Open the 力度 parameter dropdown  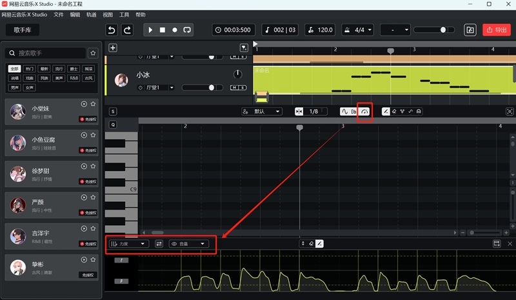coord(128,244)
